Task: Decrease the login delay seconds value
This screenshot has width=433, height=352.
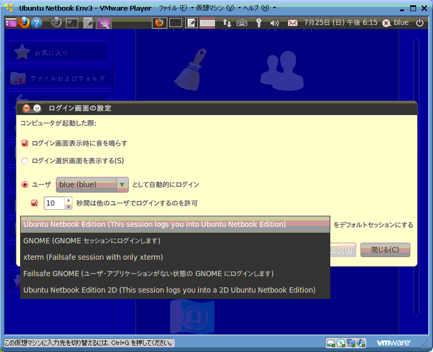Action: point(68,207)
